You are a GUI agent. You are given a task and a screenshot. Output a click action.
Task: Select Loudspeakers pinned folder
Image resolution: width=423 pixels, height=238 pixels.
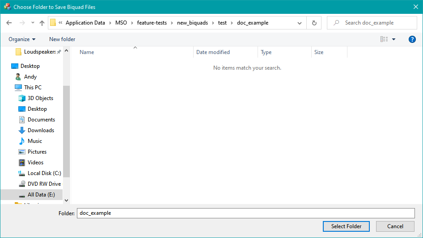click(x=38, y=52)
